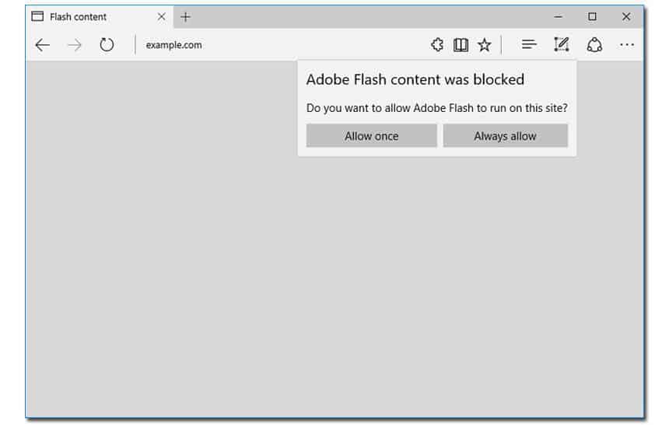Click the tab page icon

pyautogui.click(x=37, y=16)
